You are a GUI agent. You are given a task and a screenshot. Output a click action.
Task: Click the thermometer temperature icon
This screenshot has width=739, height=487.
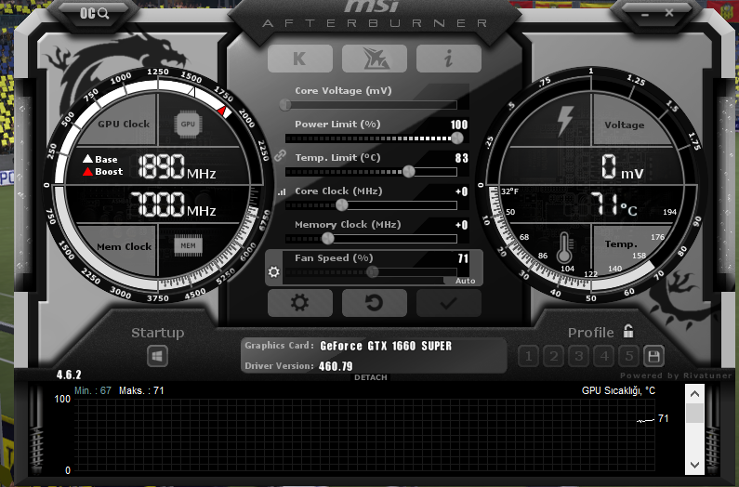(x=564, y=247)
